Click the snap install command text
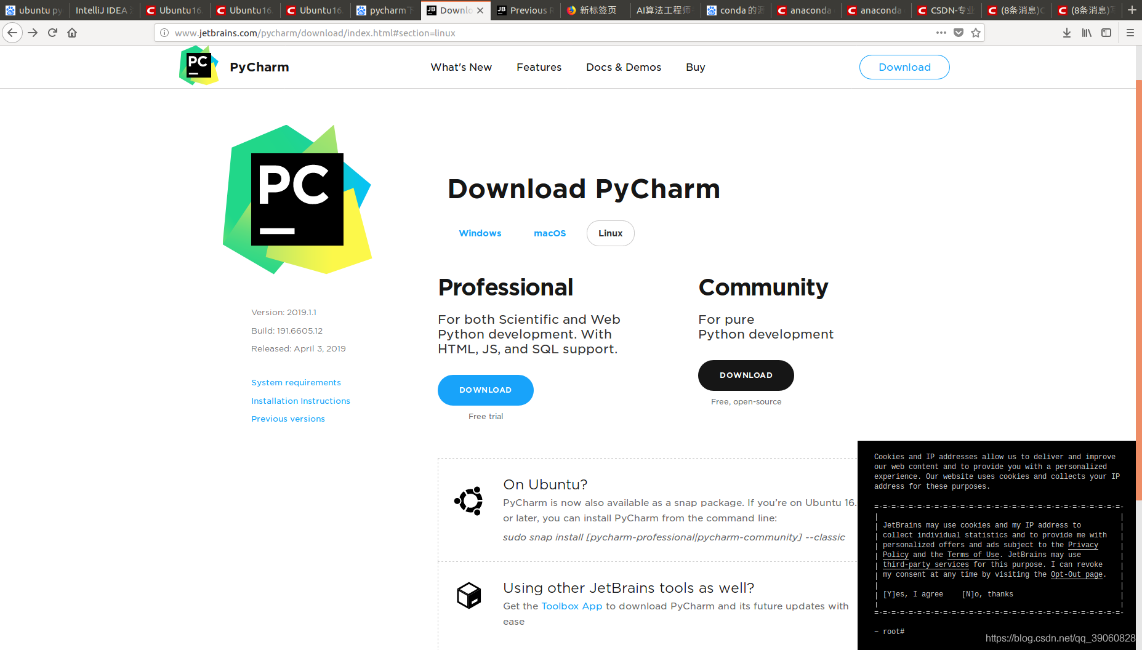Screen dimensions: 1142x650 pyautogui.click(x=674, y=537)
